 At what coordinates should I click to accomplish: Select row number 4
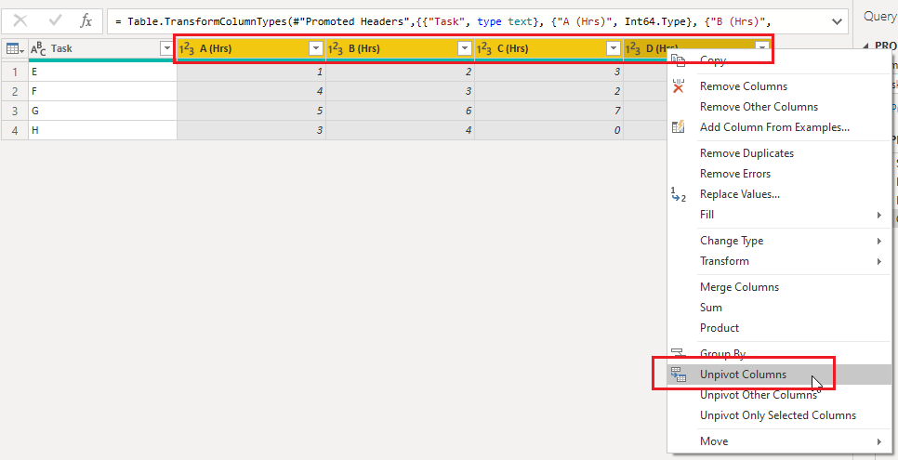click(x=15, y=131)
